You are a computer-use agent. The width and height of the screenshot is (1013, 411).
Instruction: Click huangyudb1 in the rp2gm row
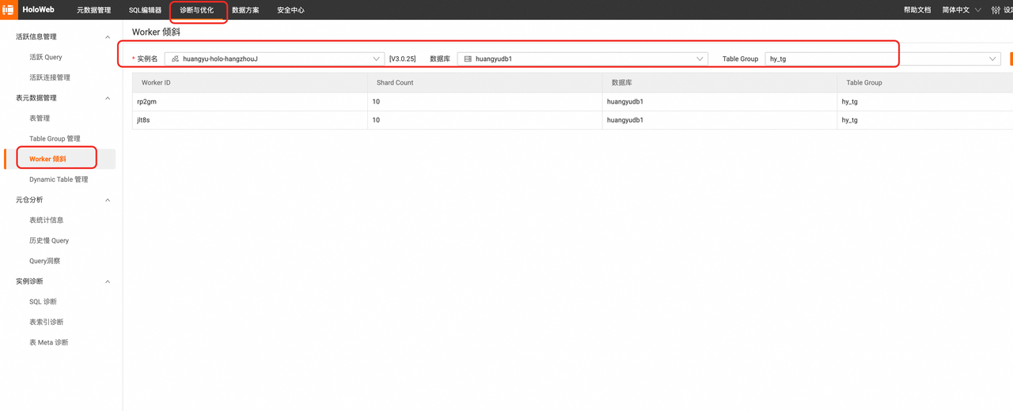click(x=625, y=101)
